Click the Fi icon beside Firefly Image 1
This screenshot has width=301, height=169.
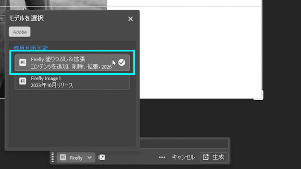(x=23, y=81)
